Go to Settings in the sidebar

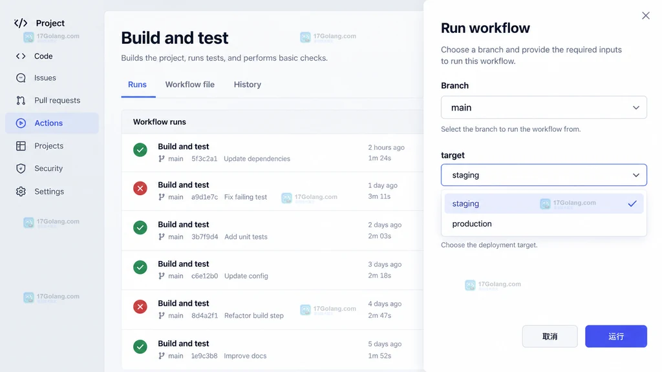49,191
